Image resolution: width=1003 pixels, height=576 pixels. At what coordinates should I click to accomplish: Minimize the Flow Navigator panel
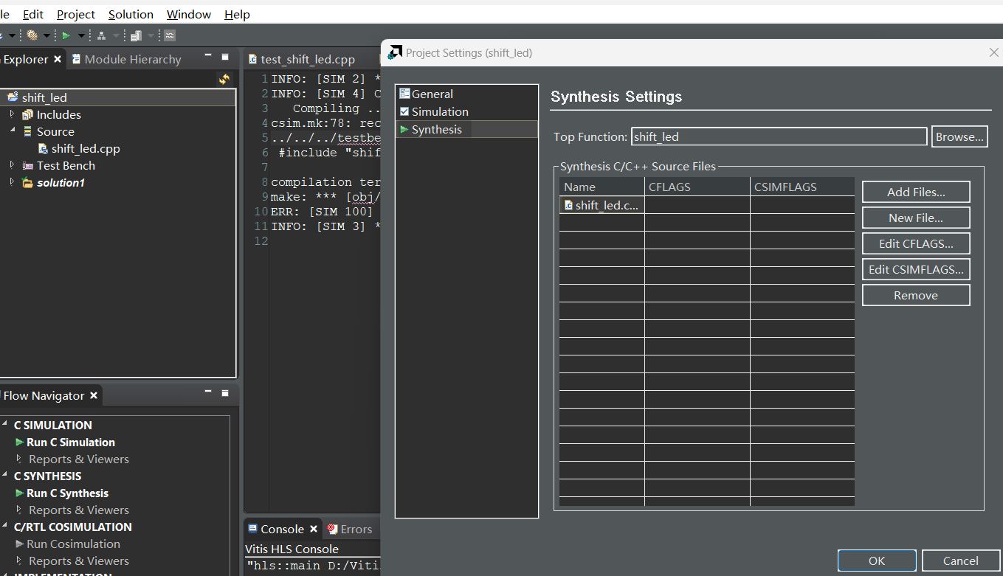(208, 392)
